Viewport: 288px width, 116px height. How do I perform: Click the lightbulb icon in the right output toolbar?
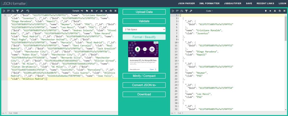pos(266,11)
